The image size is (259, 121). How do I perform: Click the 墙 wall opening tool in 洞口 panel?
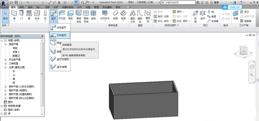coord(211,12)
